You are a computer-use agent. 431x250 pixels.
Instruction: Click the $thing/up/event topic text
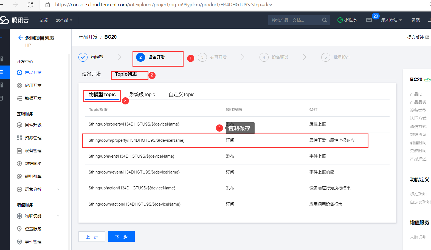pos(131,156)
